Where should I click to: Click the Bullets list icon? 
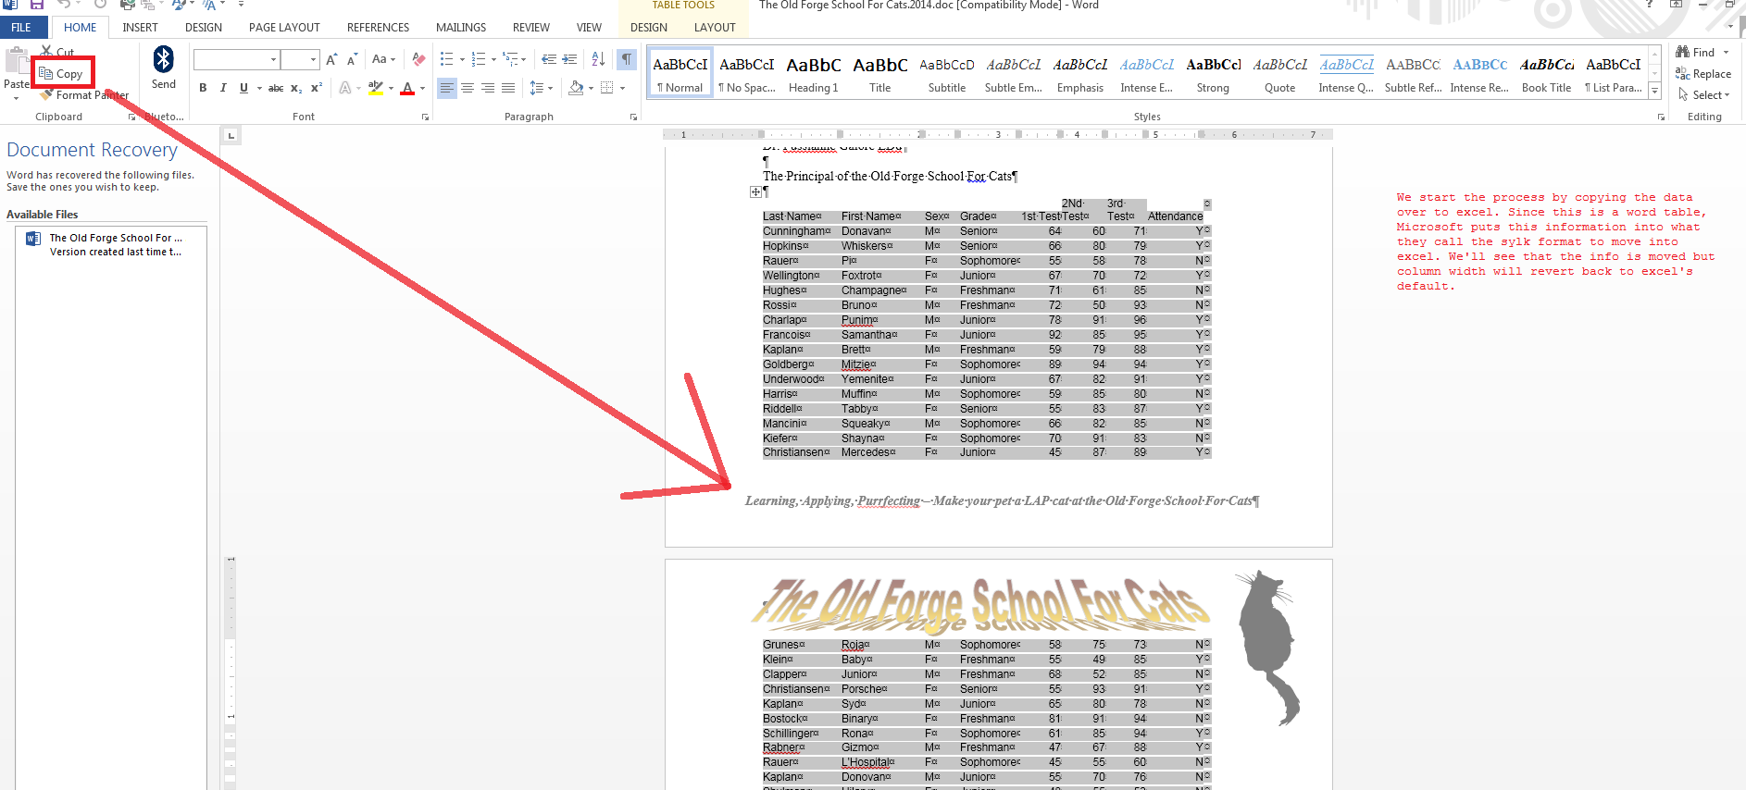tap(447, 60)
